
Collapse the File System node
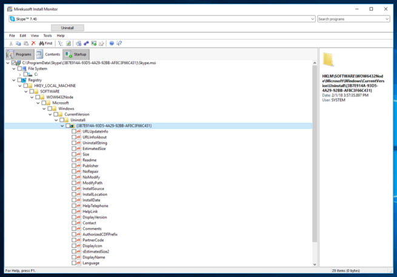tap(14, 68)
